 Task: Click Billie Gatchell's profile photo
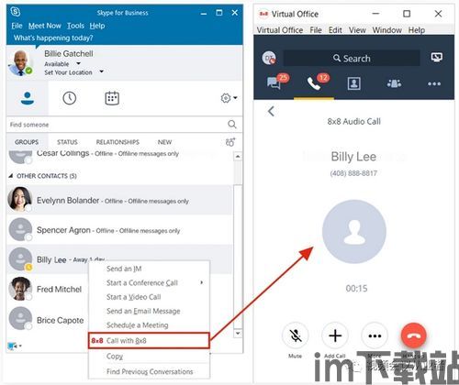(20, 62)
